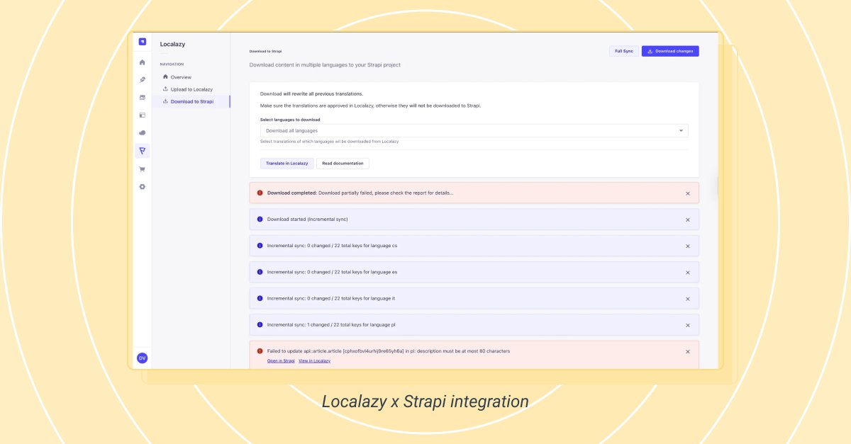Open the Content Manager feather icon
The height and width of the screenshot is (444, 851).
(x=143, y=80)
